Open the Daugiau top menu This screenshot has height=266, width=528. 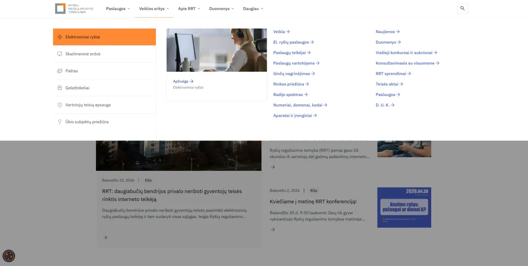pyautogui.click(x=253, y=9)
